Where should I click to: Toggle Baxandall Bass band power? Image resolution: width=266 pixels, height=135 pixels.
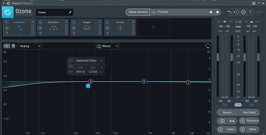(71, 61)
